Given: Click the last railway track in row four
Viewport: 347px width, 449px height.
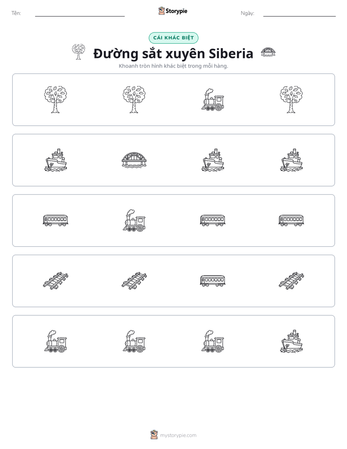Looking at the screenshot, I should (292, 281).
